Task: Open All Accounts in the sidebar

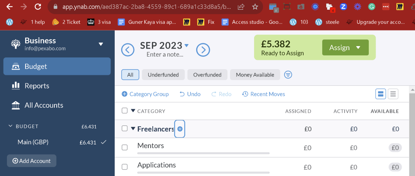Action: (57, 105)
